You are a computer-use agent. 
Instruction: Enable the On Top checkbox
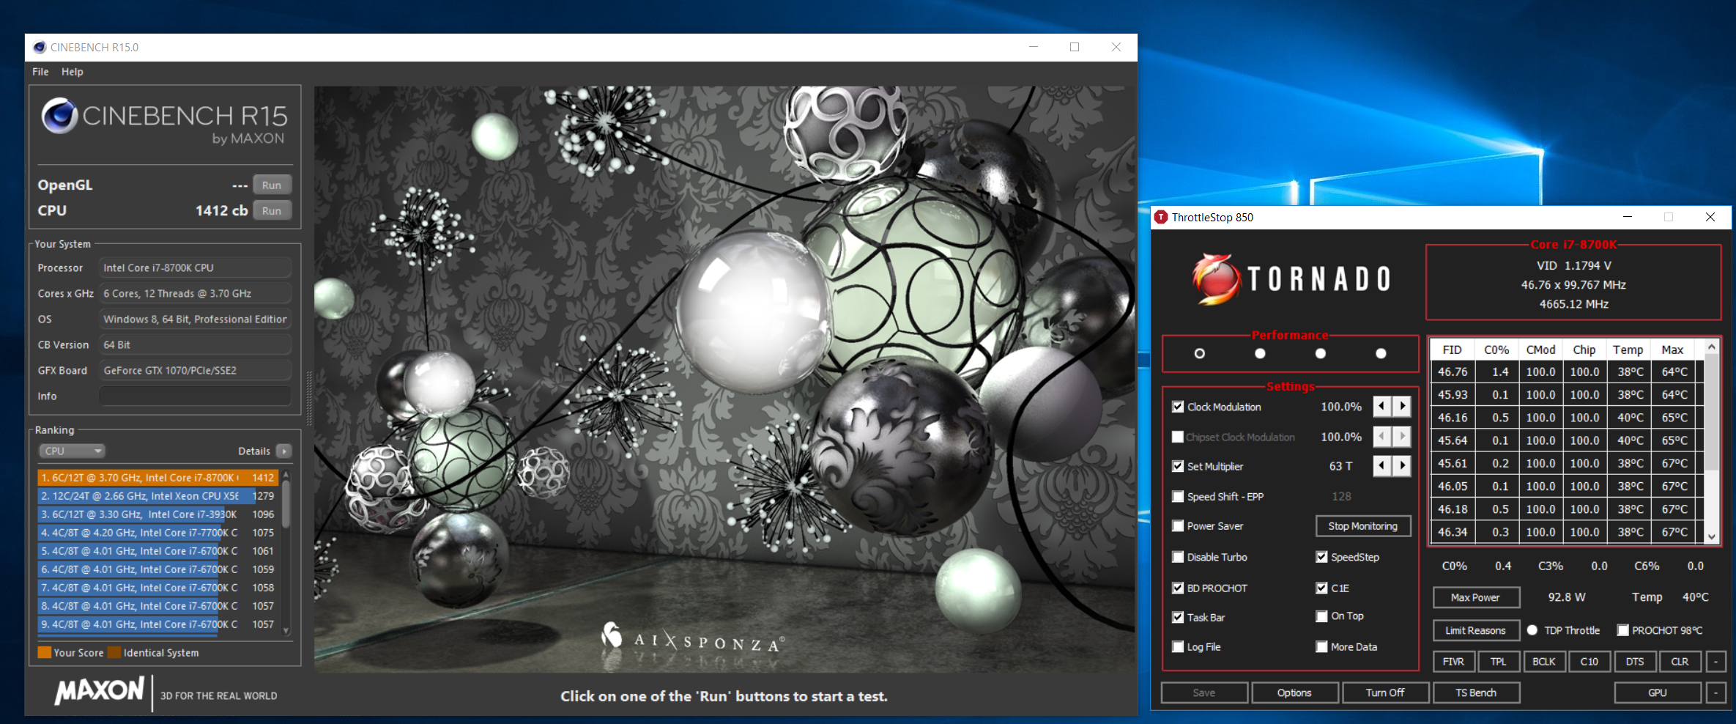[x=1321, y=616]
